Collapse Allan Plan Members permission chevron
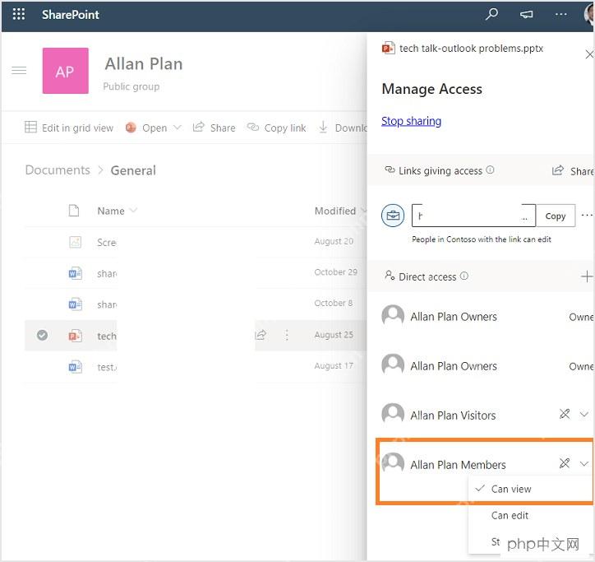The height and width of the screenshot is (562, 595). click(584, 463)
